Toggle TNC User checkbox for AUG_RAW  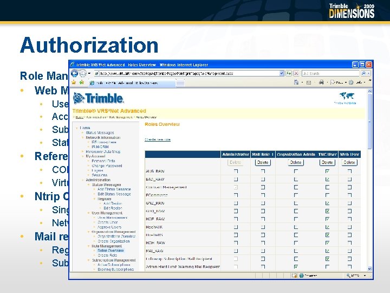pos(327,171)
